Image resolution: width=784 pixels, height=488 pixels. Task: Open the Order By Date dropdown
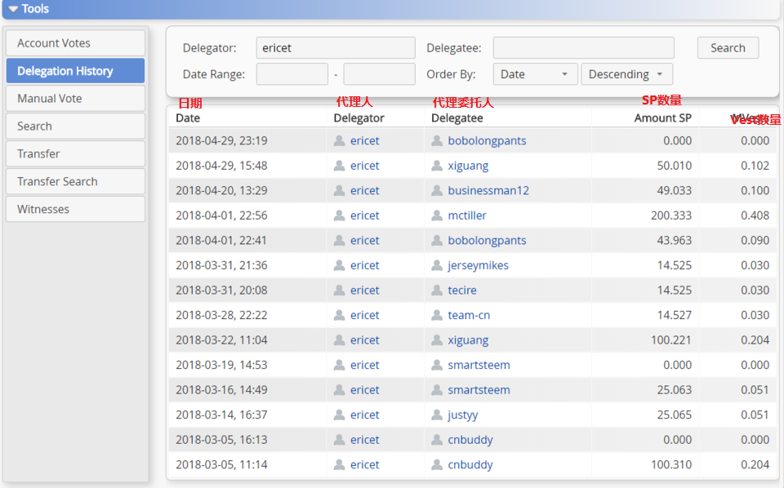(535, 74)
